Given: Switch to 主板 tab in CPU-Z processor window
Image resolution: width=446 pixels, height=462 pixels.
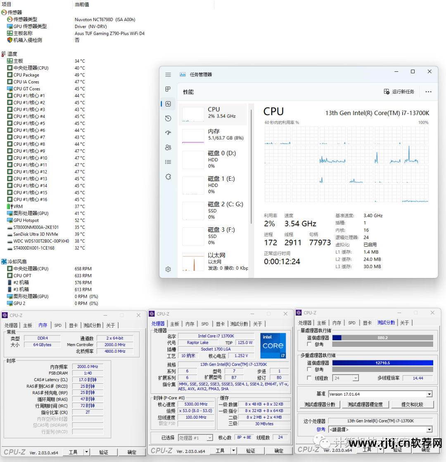Looking at the screenshot, I should [x=175, y=324].
